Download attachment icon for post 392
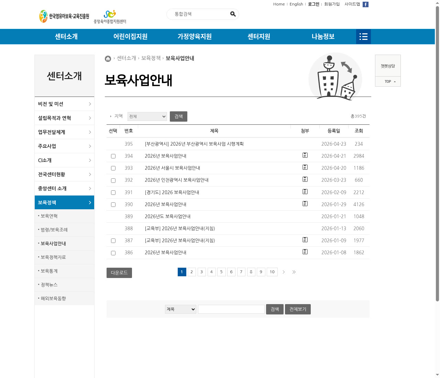The height and width of the screenshot is (378, 440). [x=305, y=179]
